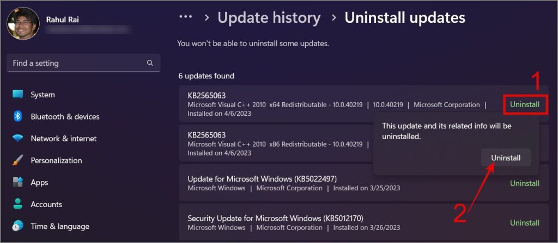This screenshot has width=558, height=243.
Task: Expand the breadcrumb ellipsis menu
Action: coord(186,17)
